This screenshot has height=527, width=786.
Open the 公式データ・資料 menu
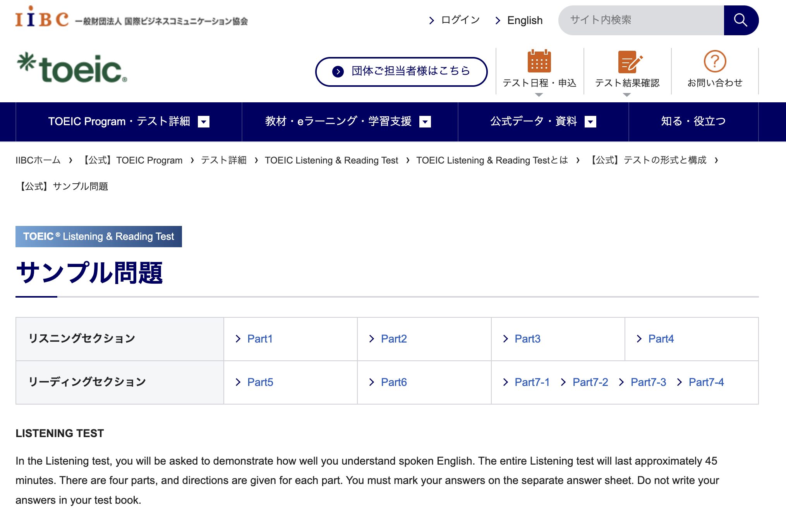click(x=543, y=122)
